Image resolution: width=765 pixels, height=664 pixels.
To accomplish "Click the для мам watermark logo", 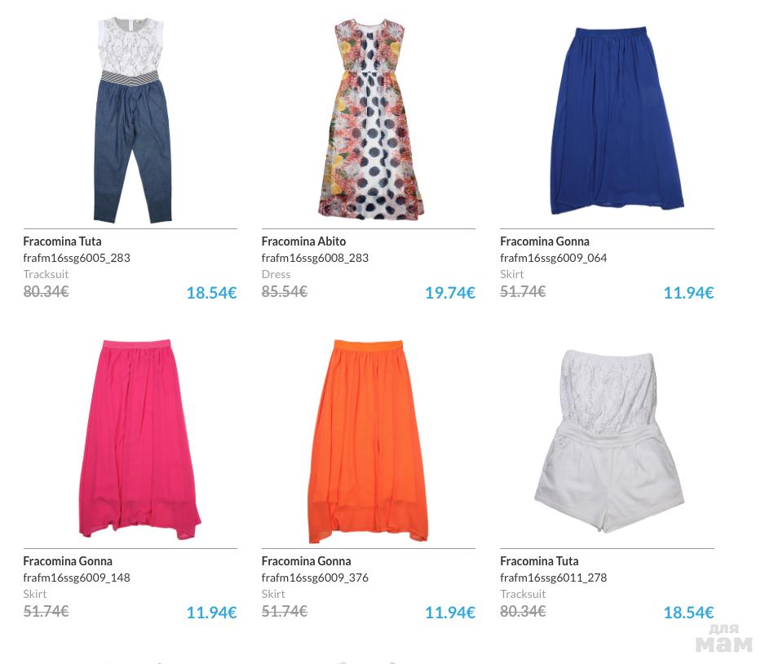I will [x=724, y=639].
